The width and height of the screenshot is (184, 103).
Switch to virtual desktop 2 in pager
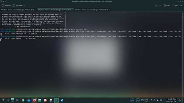[x=12, y=101]
